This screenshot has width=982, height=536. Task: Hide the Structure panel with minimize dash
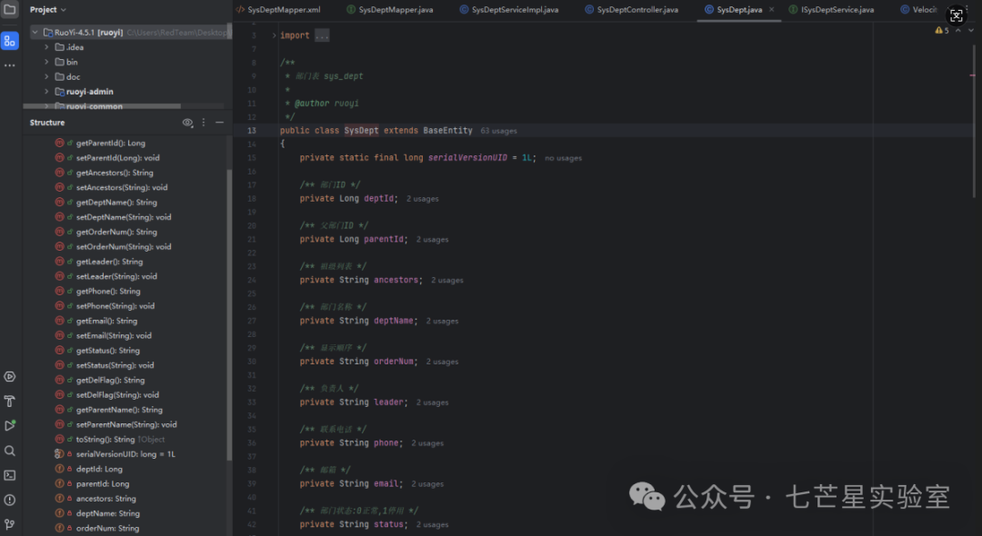pos(219,123)
